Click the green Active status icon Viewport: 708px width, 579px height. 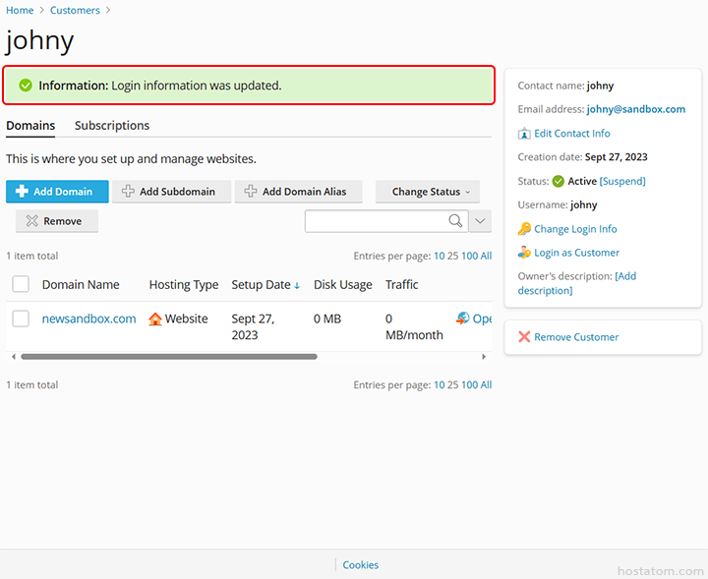click(x=558, y=182)
